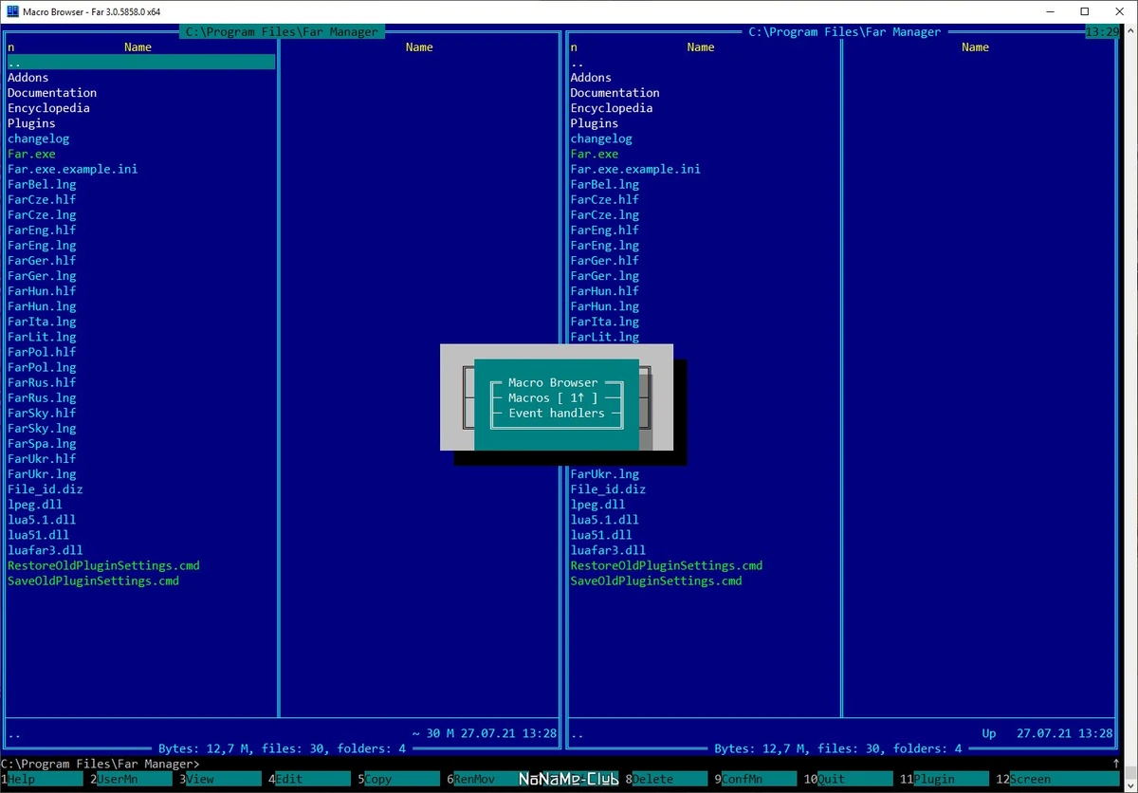Screen dimensions: 1138x793
Task: Select FarSpa.lng in the left panel
Action: tap(42, 444)
